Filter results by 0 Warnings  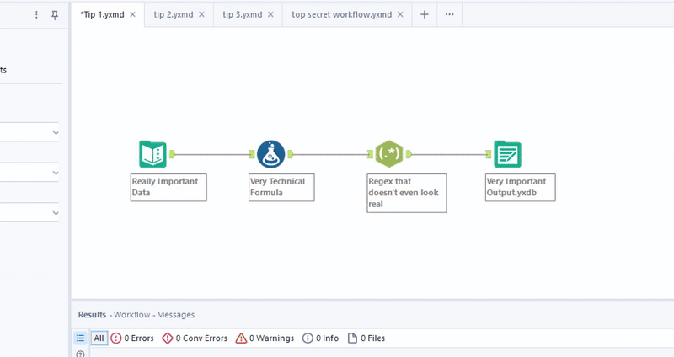(x=265, y=338)
